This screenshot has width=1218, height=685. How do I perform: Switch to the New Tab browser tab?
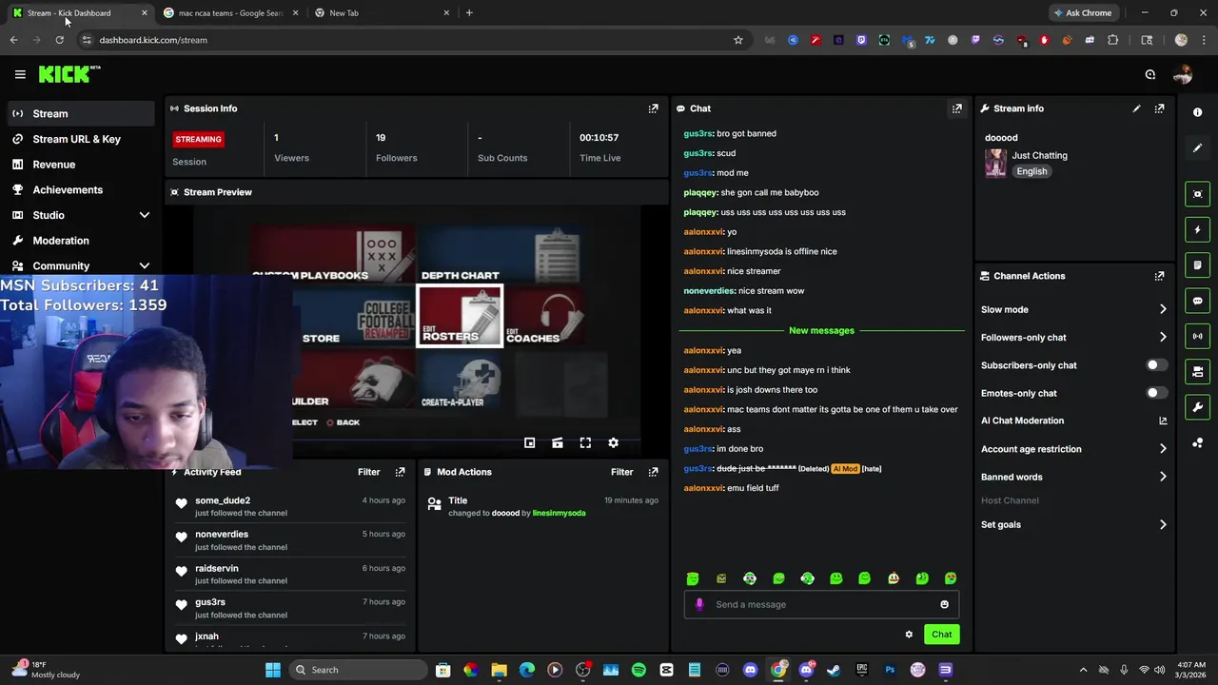click(x=381, y=13)
